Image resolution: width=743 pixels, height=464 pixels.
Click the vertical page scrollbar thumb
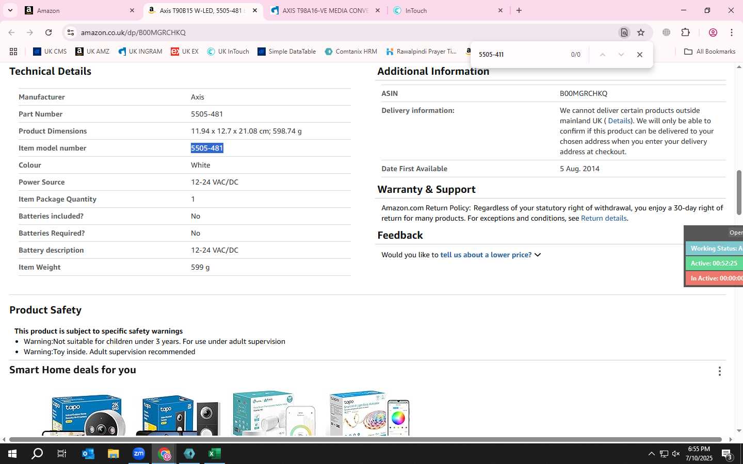739,192
